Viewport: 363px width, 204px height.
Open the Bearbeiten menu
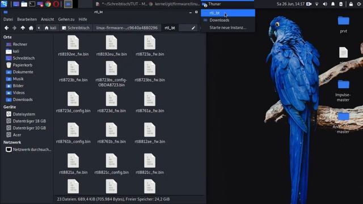[27, 19]
